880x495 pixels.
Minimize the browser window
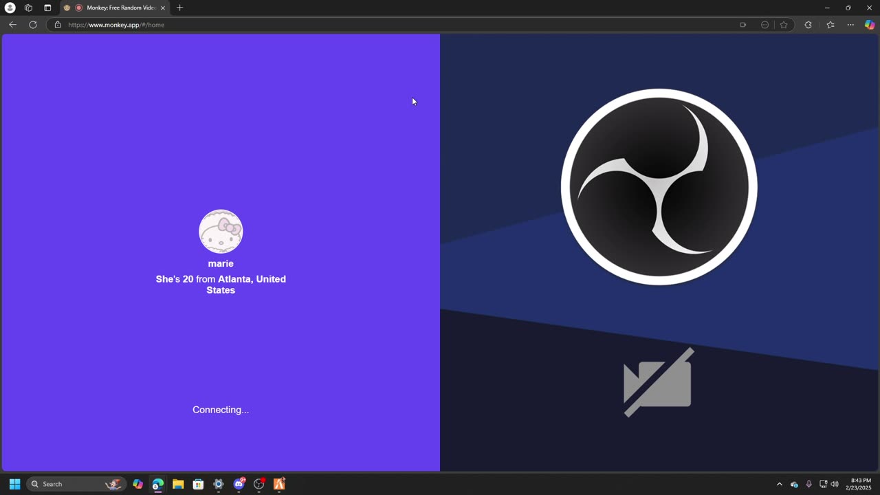(827, 8)
